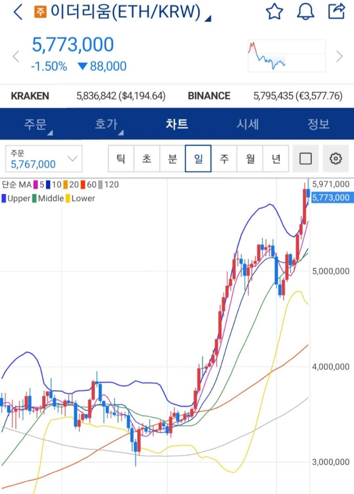Tap 5,000,000 axis label
The height and width of the screenshot is (494, 354).
331,271
